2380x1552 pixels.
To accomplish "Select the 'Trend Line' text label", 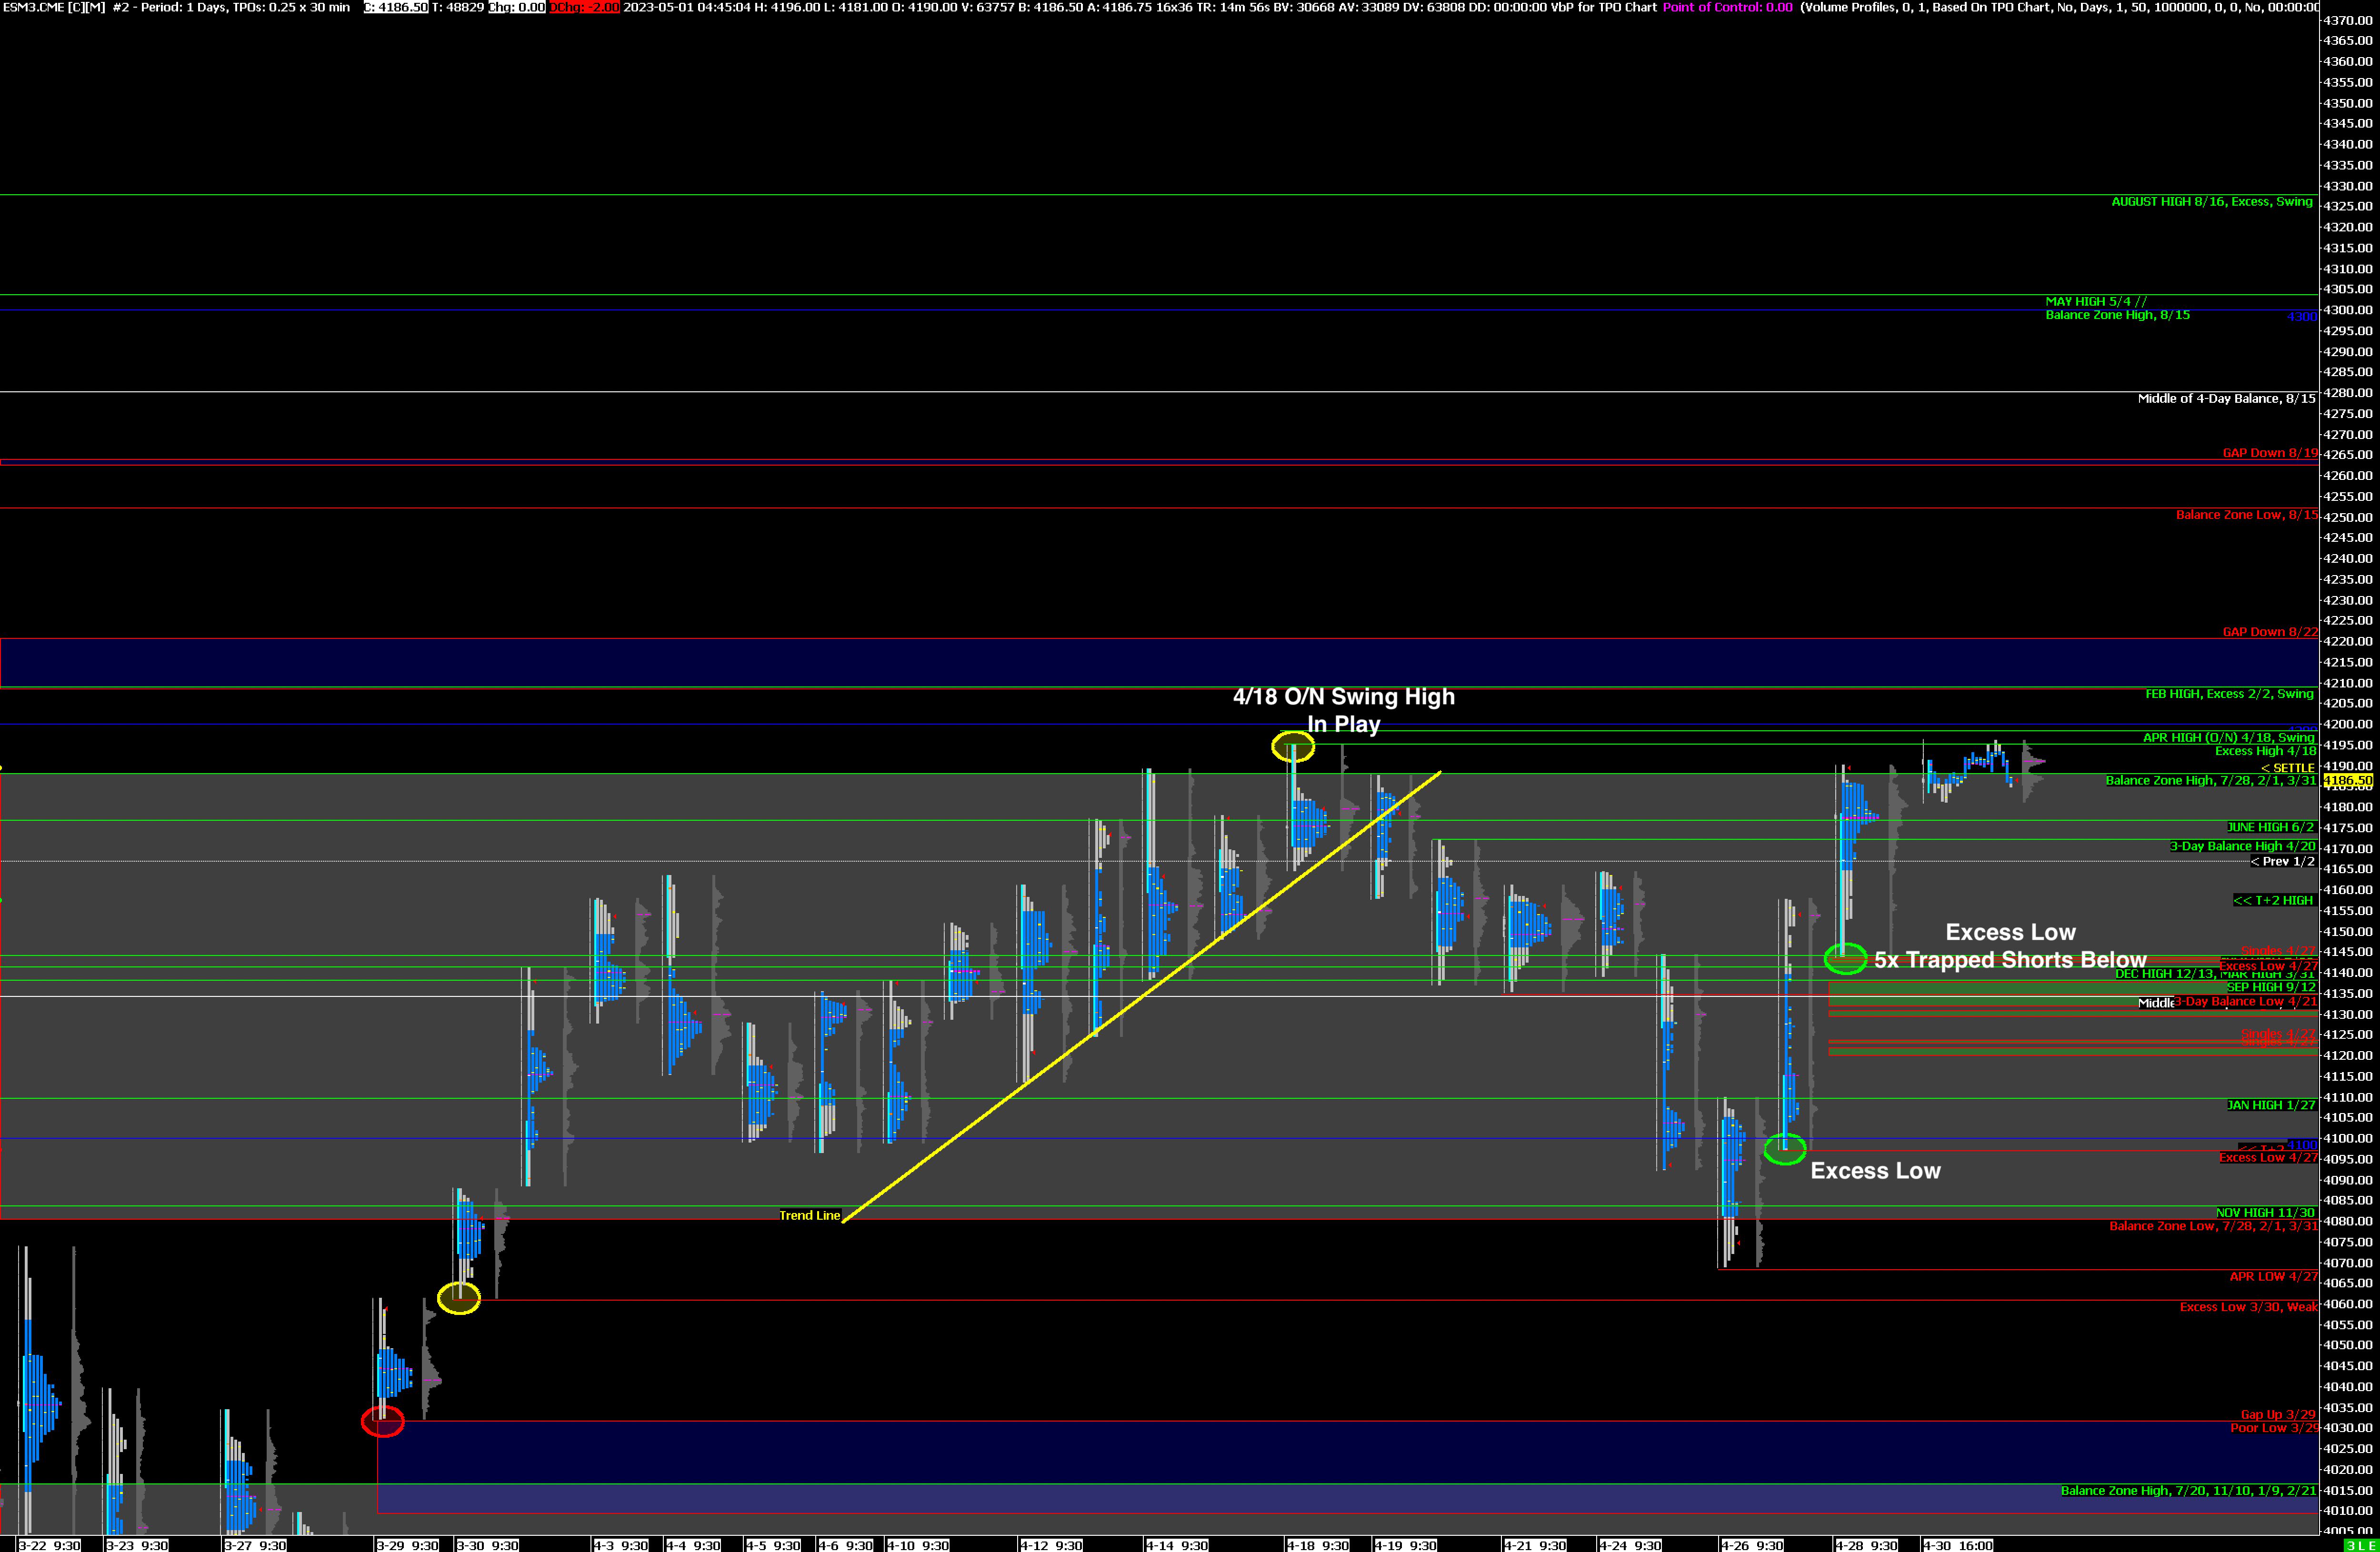I will coord(809,1215).
